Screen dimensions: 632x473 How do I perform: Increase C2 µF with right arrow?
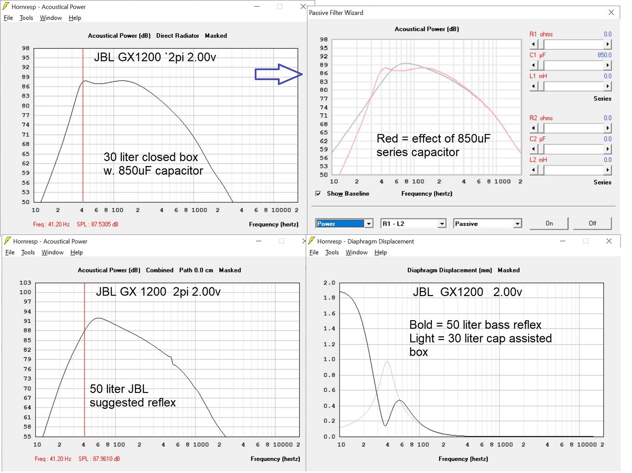[607, 149]
